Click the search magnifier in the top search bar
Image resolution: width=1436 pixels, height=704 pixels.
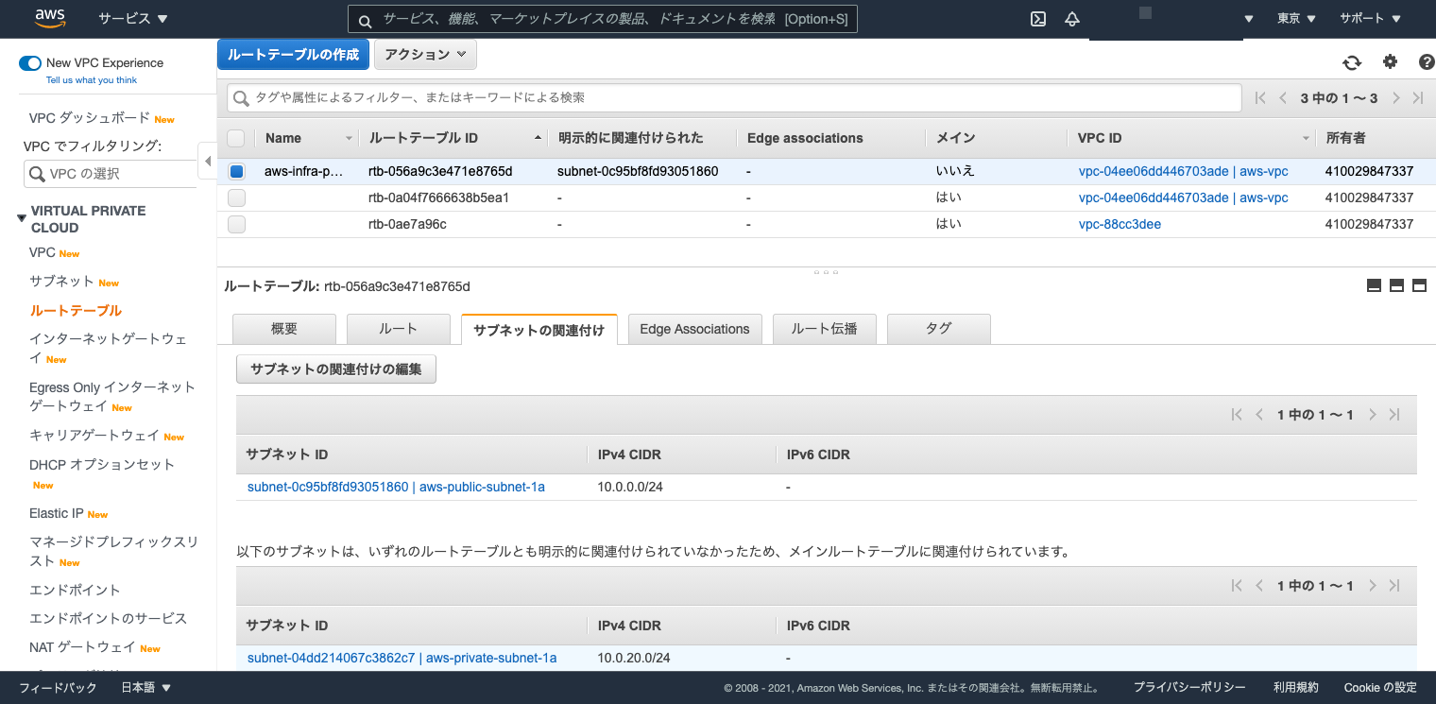click(x=364, y=20)
